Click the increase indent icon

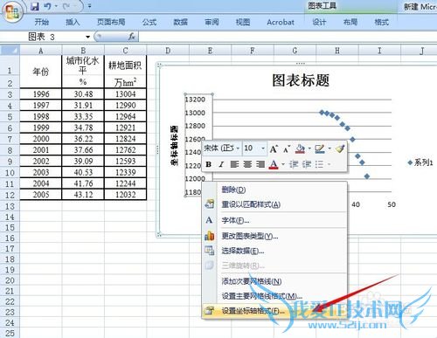(307, 164)
